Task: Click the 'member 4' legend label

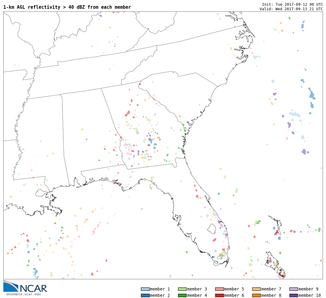Action: [x=197, y=295]
